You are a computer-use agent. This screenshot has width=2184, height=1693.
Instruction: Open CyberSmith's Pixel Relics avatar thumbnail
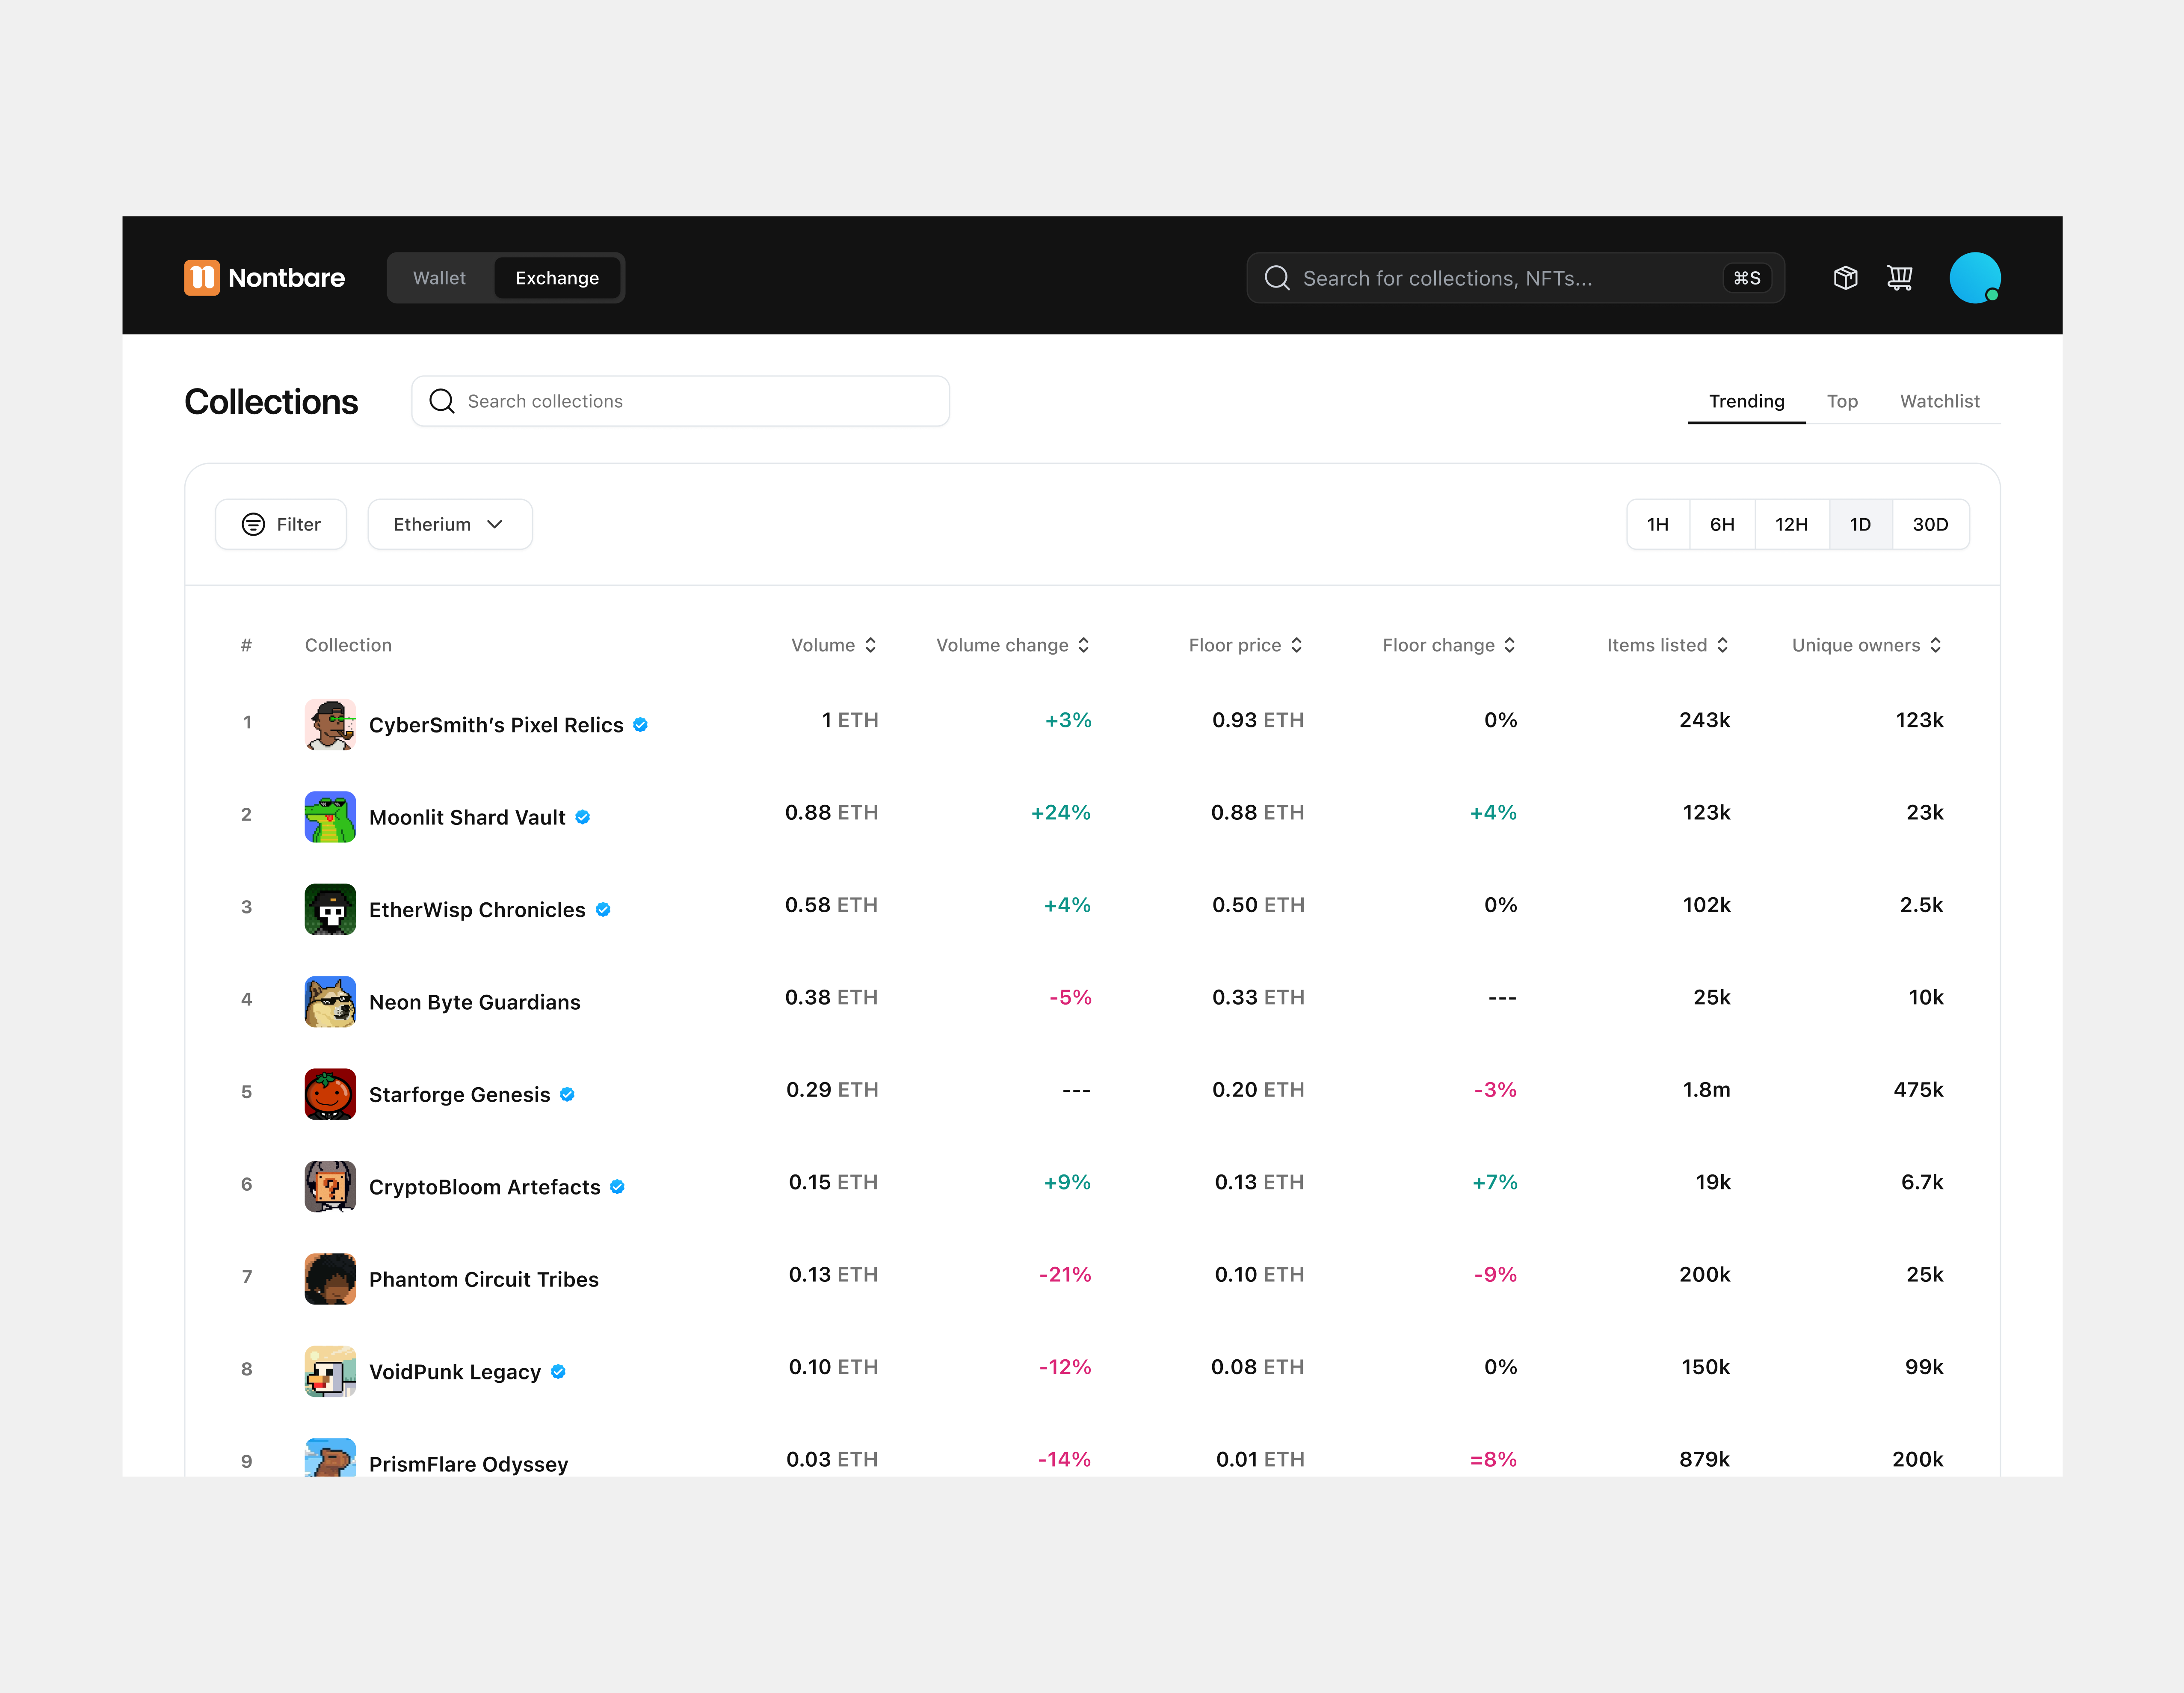tap(330, 725)
